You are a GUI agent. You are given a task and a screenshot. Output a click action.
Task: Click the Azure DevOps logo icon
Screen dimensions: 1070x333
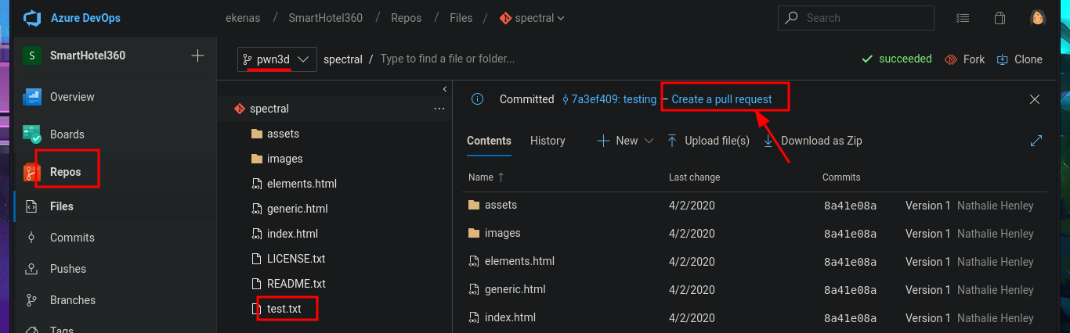31,17
